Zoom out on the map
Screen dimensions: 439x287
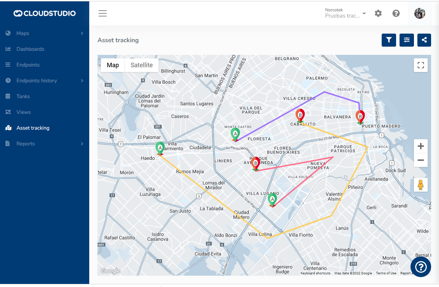420,160
